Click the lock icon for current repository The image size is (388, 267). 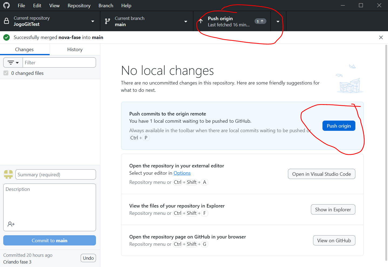click(6, 21)
